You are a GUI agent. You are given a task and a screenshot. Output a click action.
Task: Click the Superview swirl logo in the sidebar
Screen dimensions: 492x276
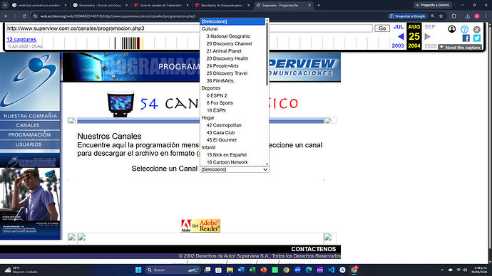[30, 81]
